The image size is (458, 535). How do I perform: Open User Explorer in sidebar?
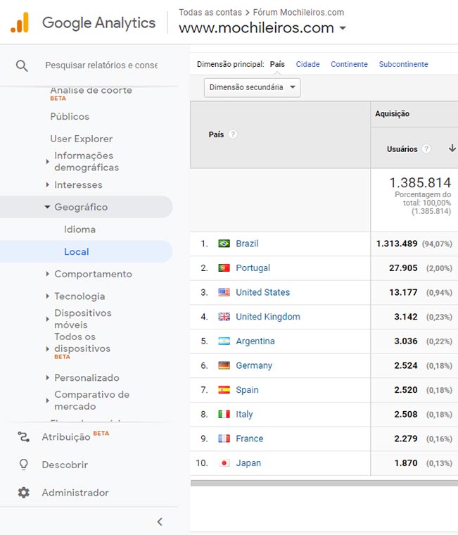(x=81, y=139)
